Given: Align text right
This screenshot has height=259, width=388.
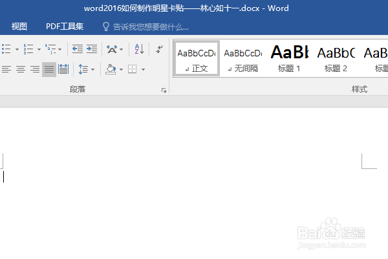Looking at the screenshot, I should click(35, 69).
